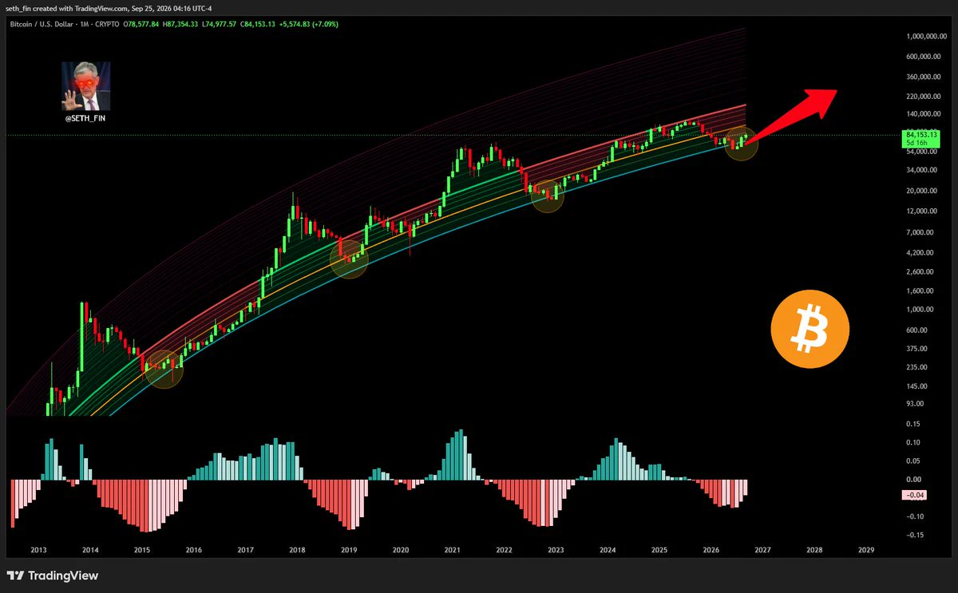The height and width of the screenshot is (593, 958).
Task: Click the 2015 label on the time axis
Action: point(142,551)
